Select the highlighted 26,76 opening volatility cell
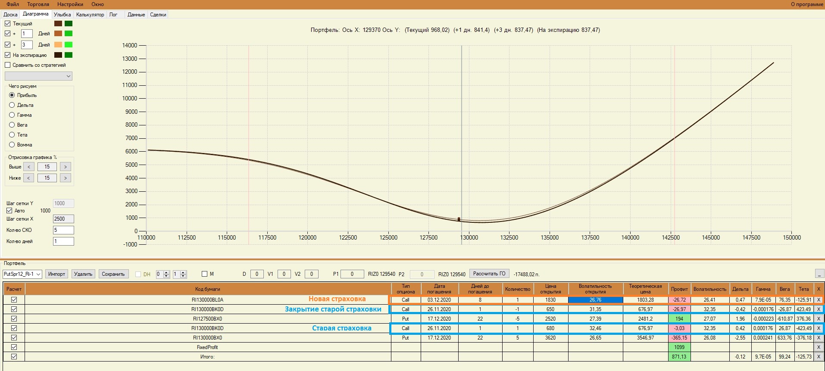825x371 pixels. click(x=595, y=300)
